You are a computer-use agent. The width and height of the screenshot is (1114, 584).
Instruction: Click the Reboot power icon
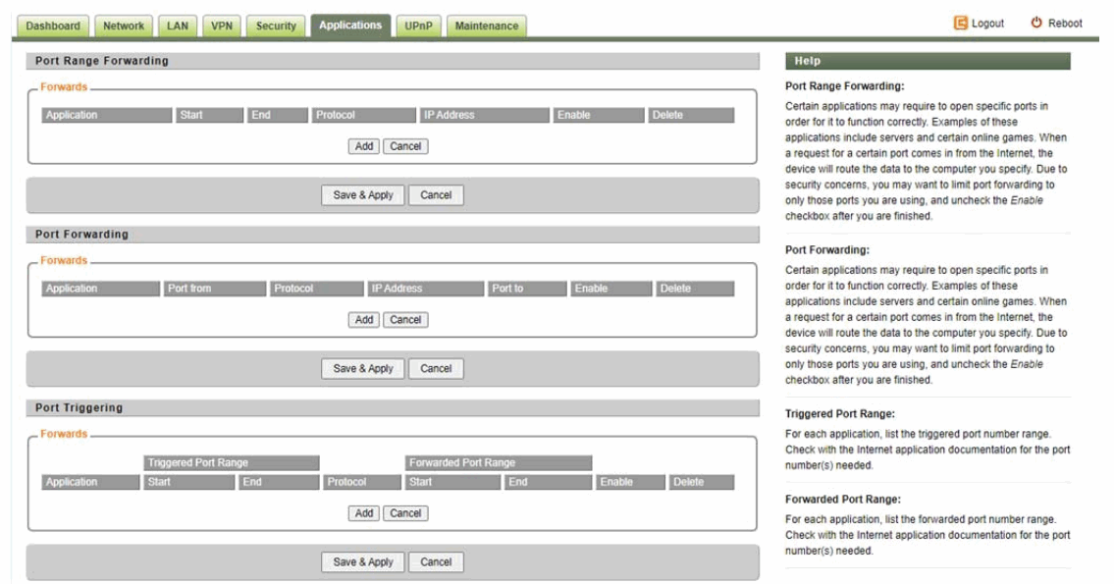(1036, 23)
